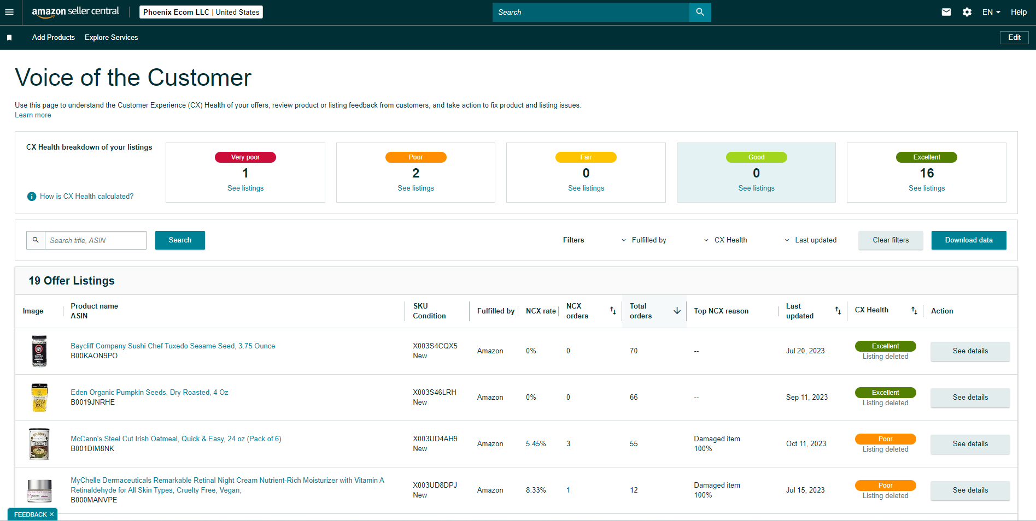See listings under Very poor
The height and width of the screenshot is (521, 1036).
tap(245, 188)
